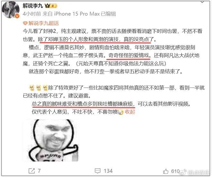This screenshot has height=178, width=212.
Task: Click the orange verified V badge
Action: (x=17, y=16)
